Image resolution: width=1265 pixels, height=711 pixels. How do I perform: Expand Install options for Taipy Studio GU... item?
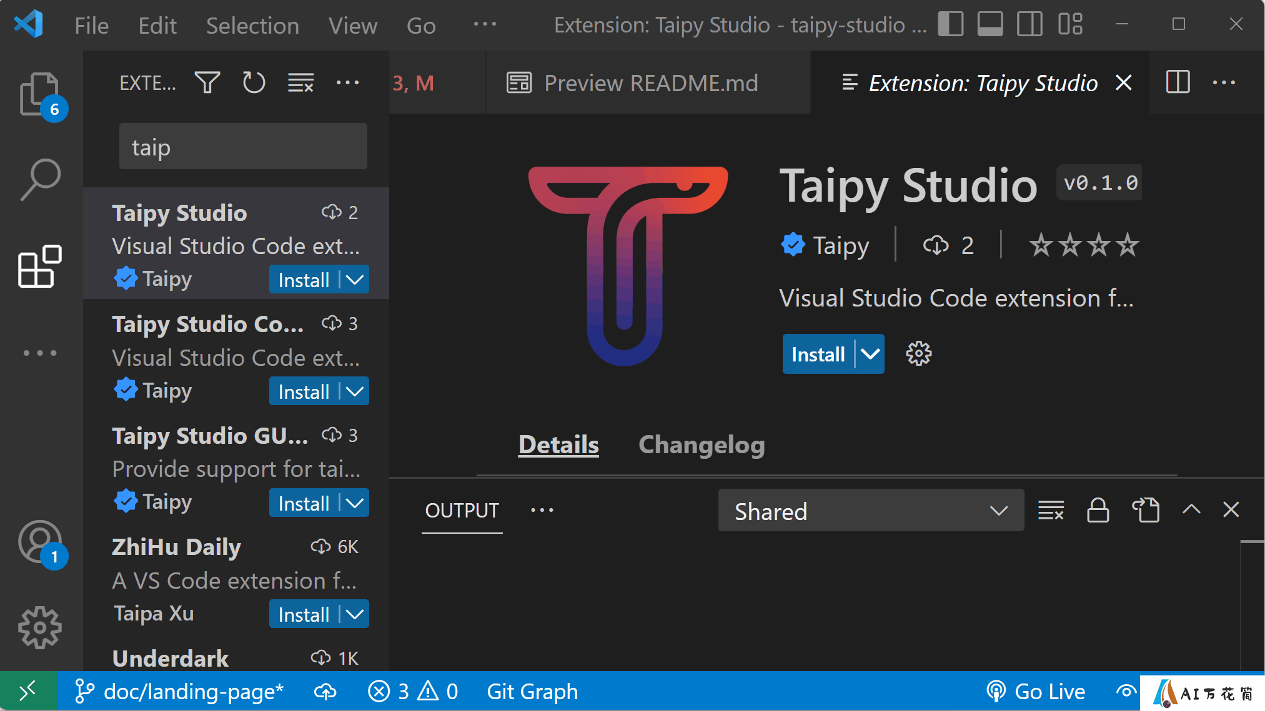click(355, 503)
